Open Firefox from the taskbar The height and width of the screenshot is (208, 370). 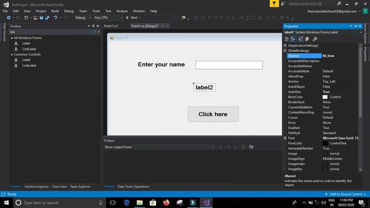pyautogui.click(x=166, y=203)
